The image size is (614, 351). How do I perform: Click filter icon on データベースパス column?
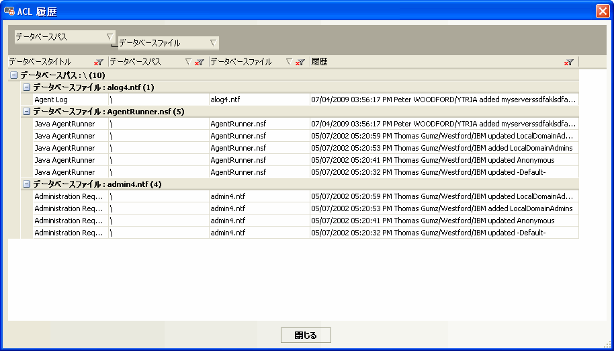point(199,62)
